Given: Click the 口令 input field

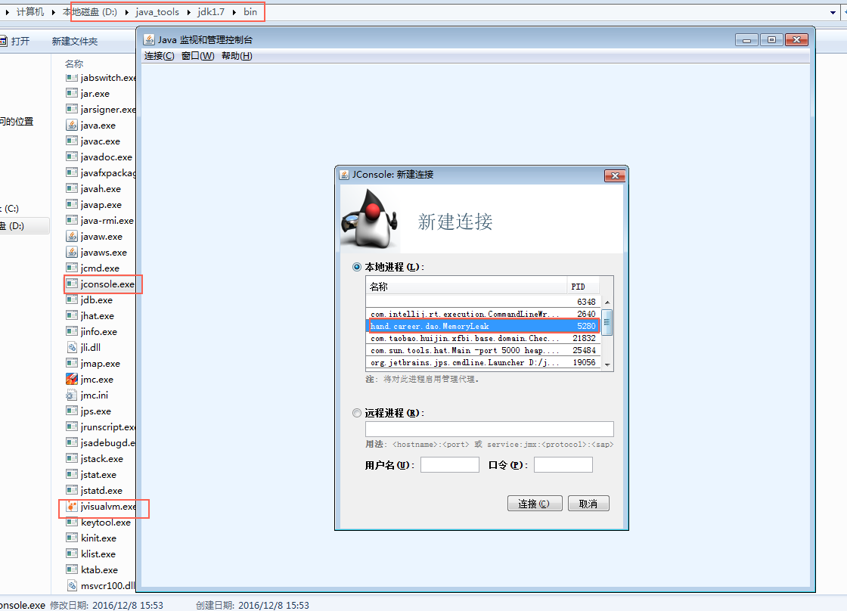Looking at the screenshot, I should (563, 464).
